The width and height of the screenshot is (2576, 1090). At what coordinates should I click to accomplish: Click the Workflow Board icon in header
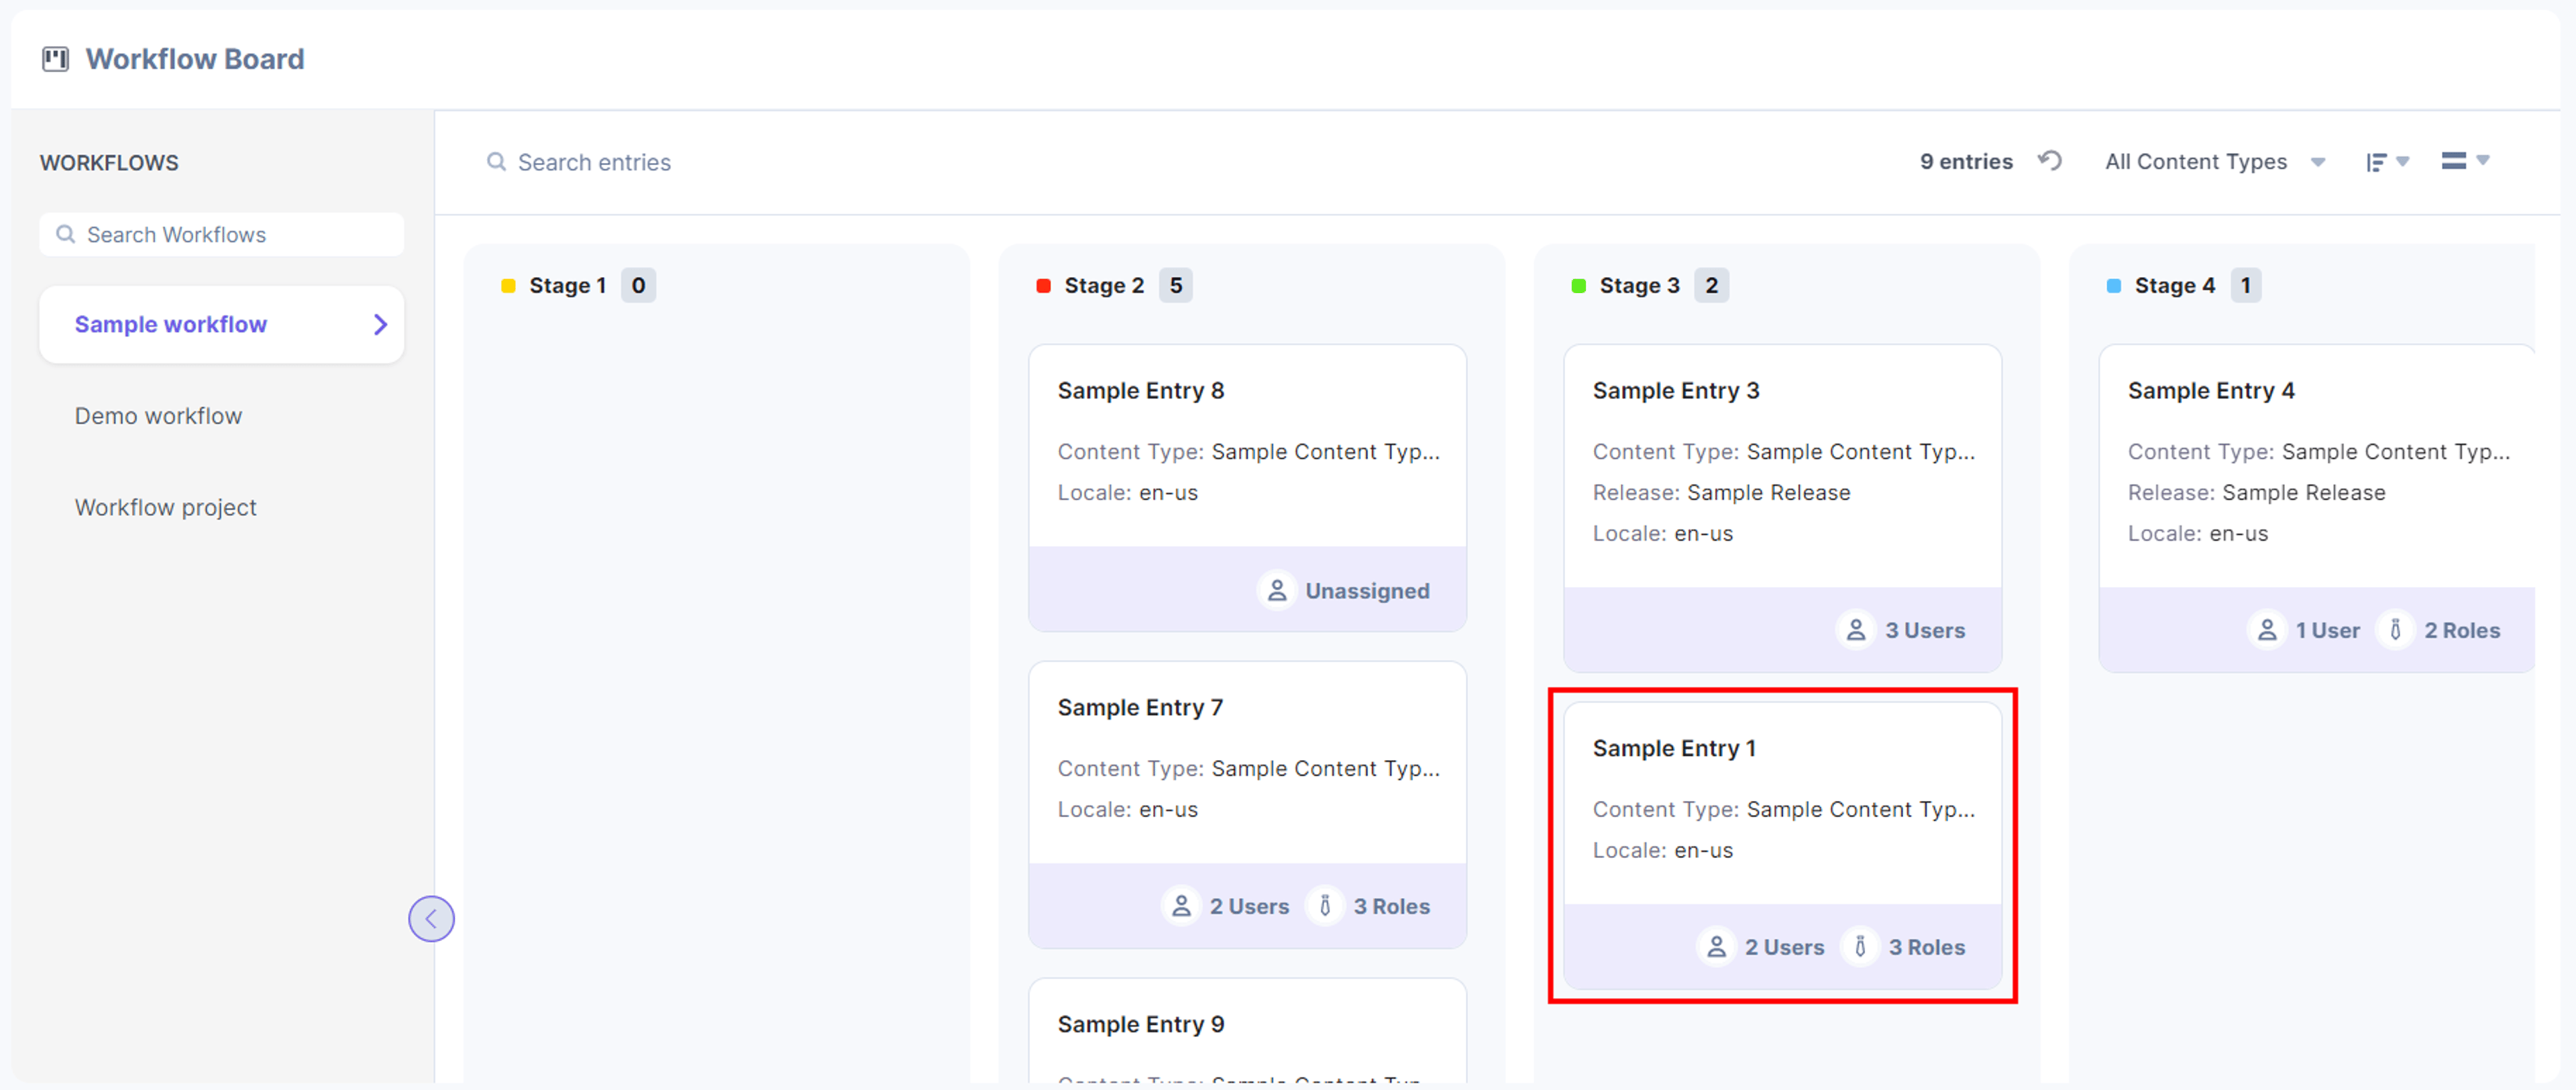pyautogui.click(x=55, y=60)
